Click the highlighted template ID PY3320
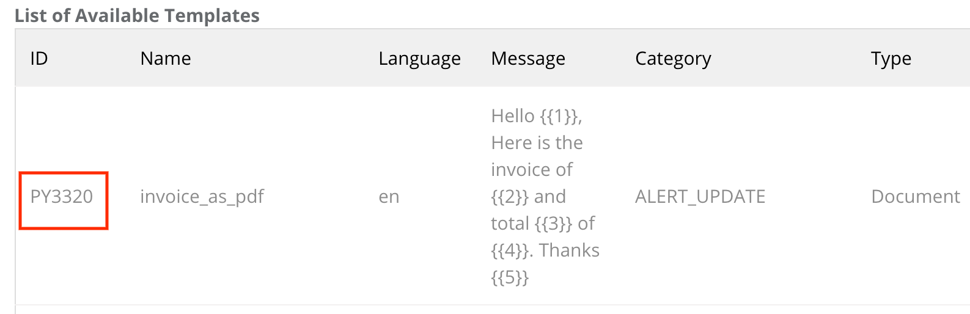The height and width of the screenshot is (314, 970). (62, 197)
